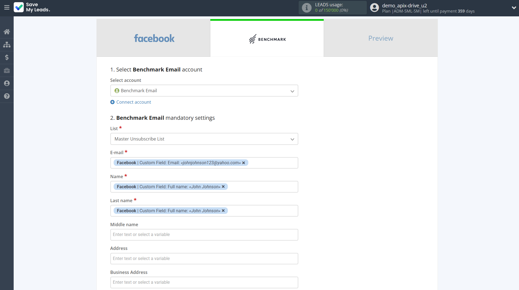
Task: Remove the Last name variable tag
Action: pyautogui.click(x=223, y=211)
